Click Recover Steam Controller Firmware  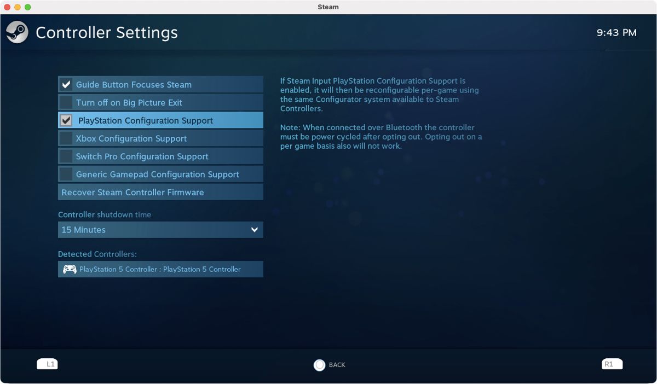click(x=160, y=192)
